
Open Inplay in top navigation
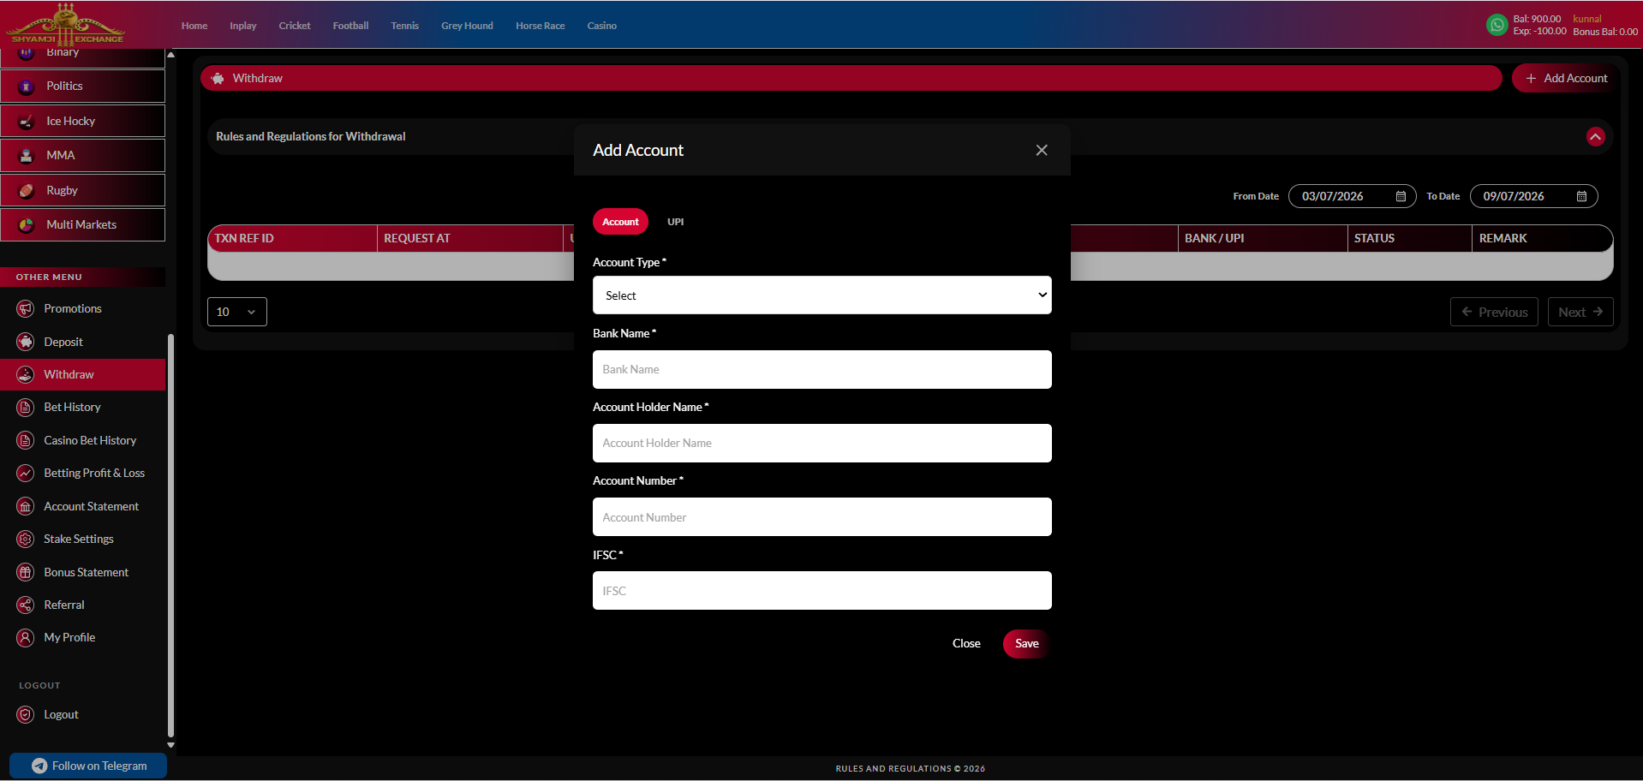243,26
